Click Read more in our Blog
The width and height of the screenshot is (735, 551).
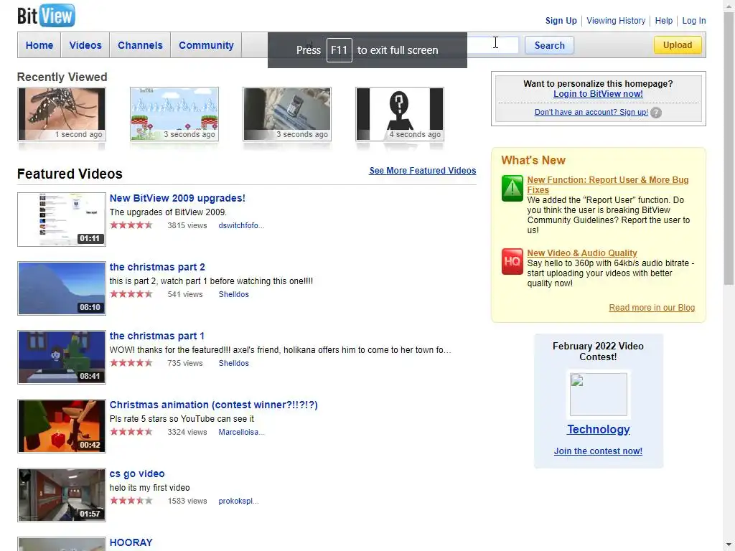(652, 308)
